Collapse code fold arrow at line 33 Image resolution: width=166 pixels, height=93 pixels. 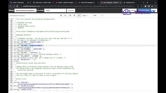click(x=13, y=61)
